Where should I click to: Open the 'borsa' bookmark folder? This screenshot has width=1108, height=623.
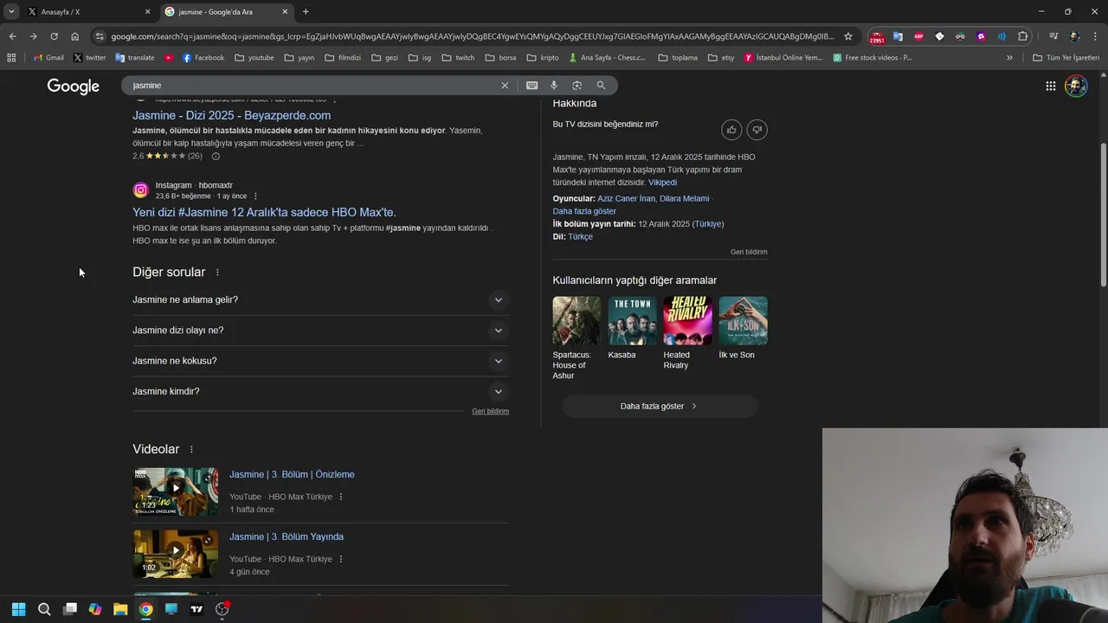point(500,58)
